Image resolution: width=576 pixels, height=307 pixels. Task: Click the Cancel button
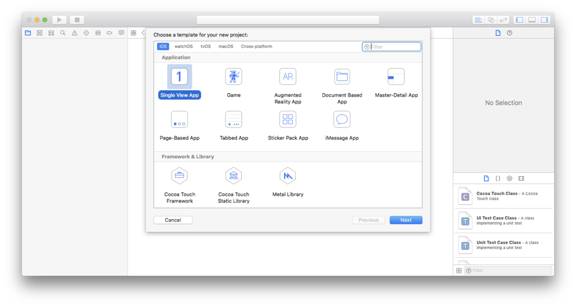173,220
